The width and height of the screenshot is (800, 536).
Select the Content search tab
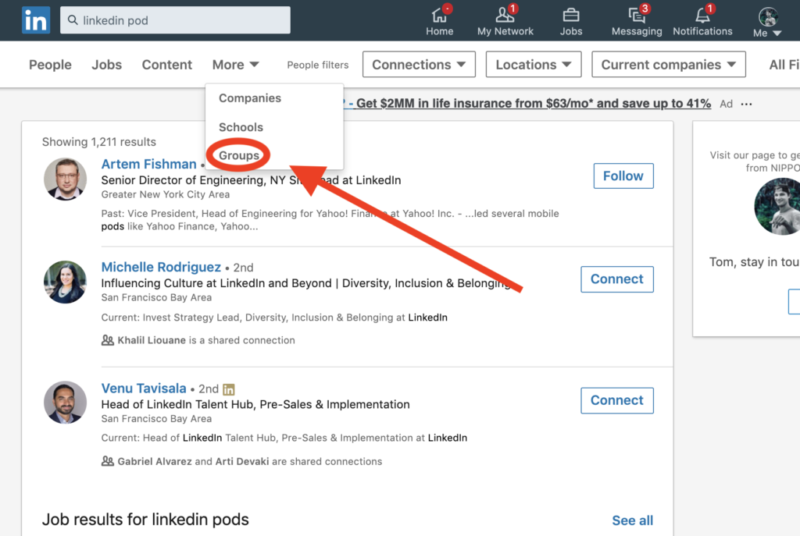[x=167, y=65]
